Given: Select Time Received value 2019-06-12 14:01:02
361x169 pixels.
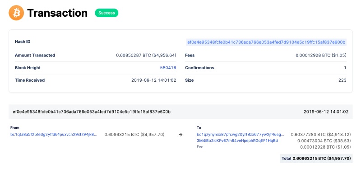Looking at the screenshot, I should click(x=154, y=80).
